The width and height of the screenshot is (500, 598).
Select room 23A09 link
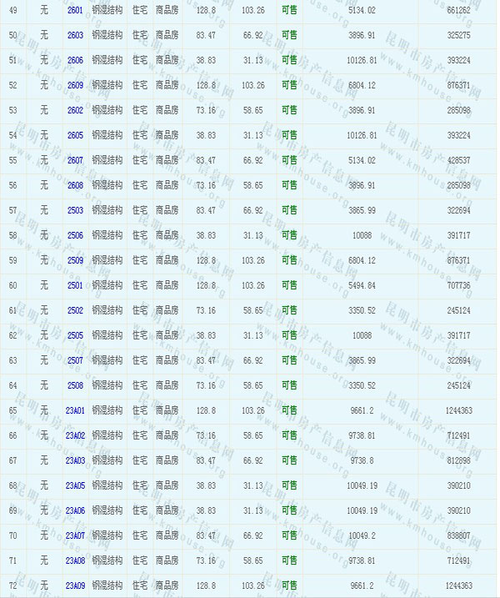[75, 585]
